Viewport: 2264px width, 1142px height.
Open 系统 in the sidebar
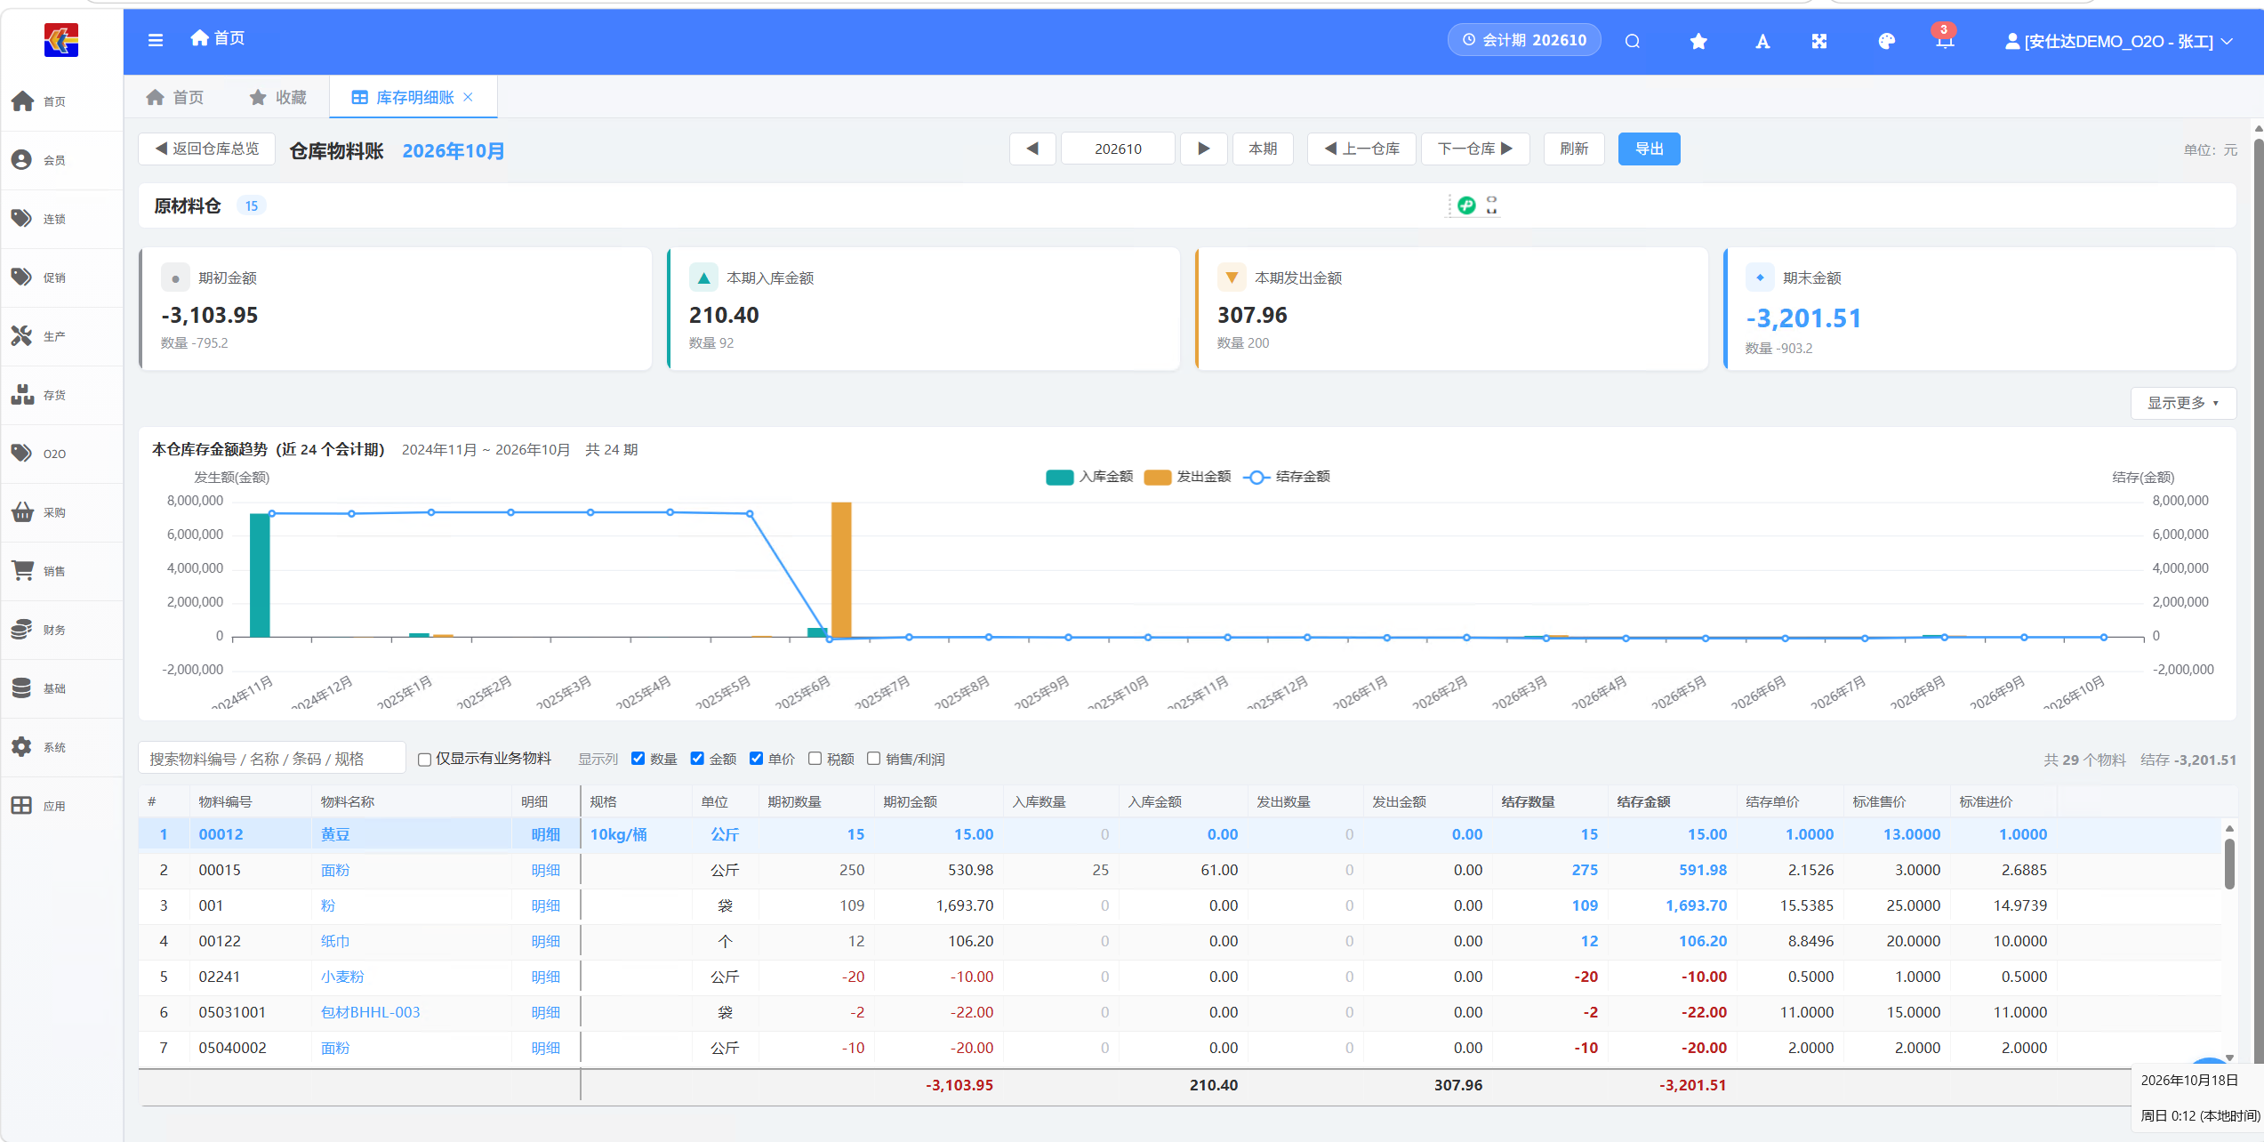click(61, 747)
